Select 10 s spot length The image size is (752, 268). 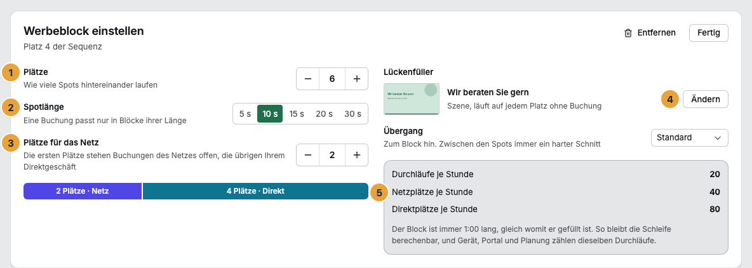[x=270, y=114]
